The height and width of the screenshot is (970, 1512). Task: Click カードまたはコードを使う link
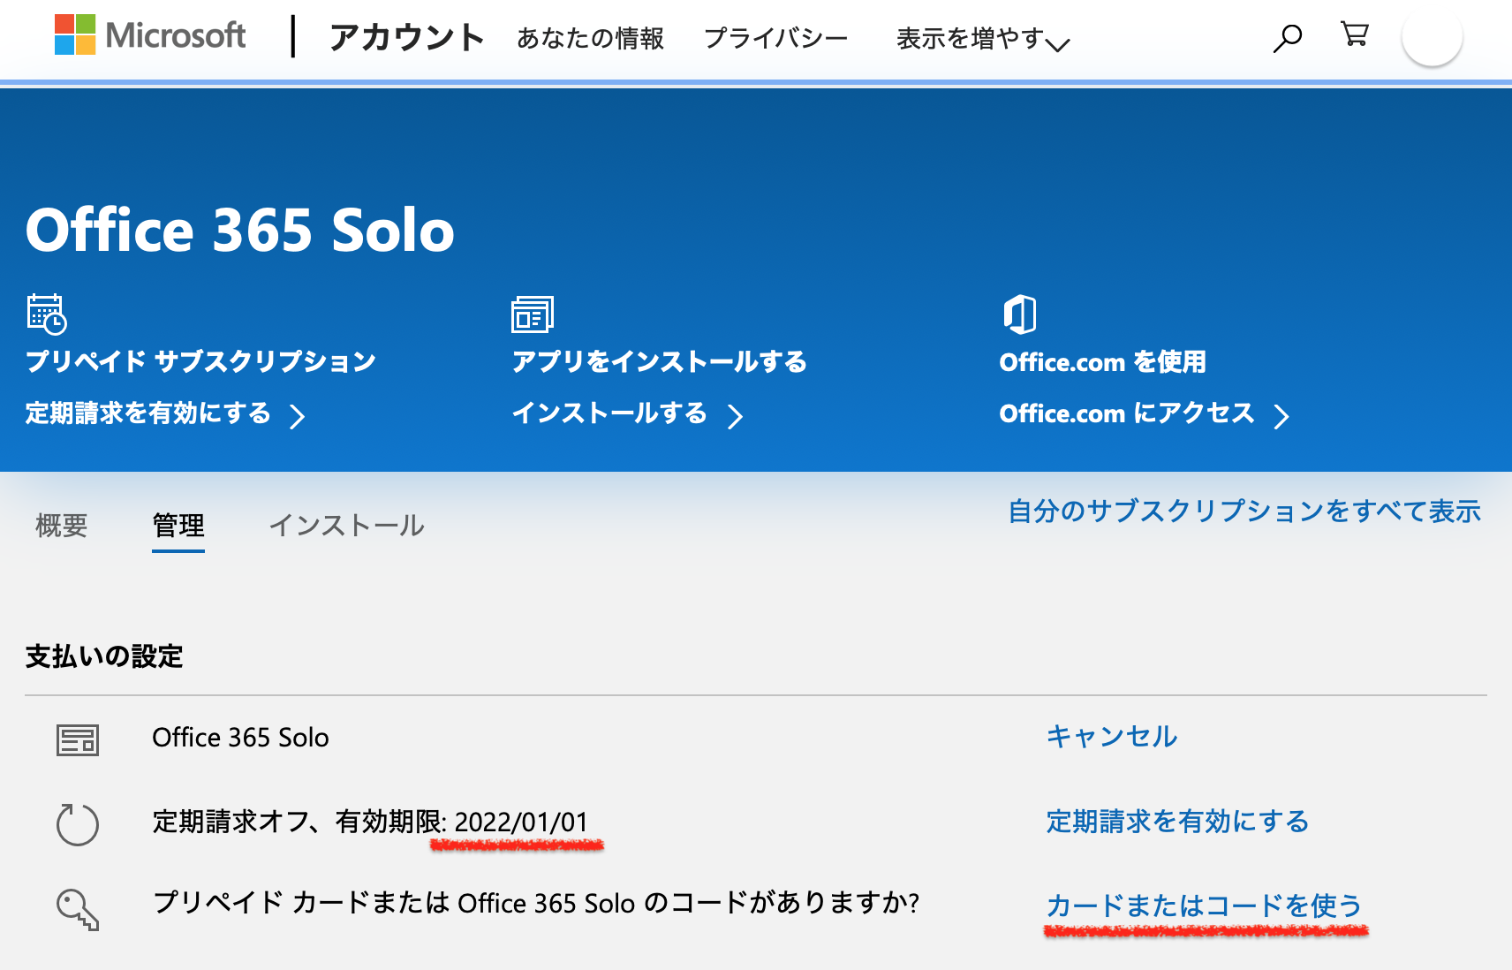click(1204, 906)
